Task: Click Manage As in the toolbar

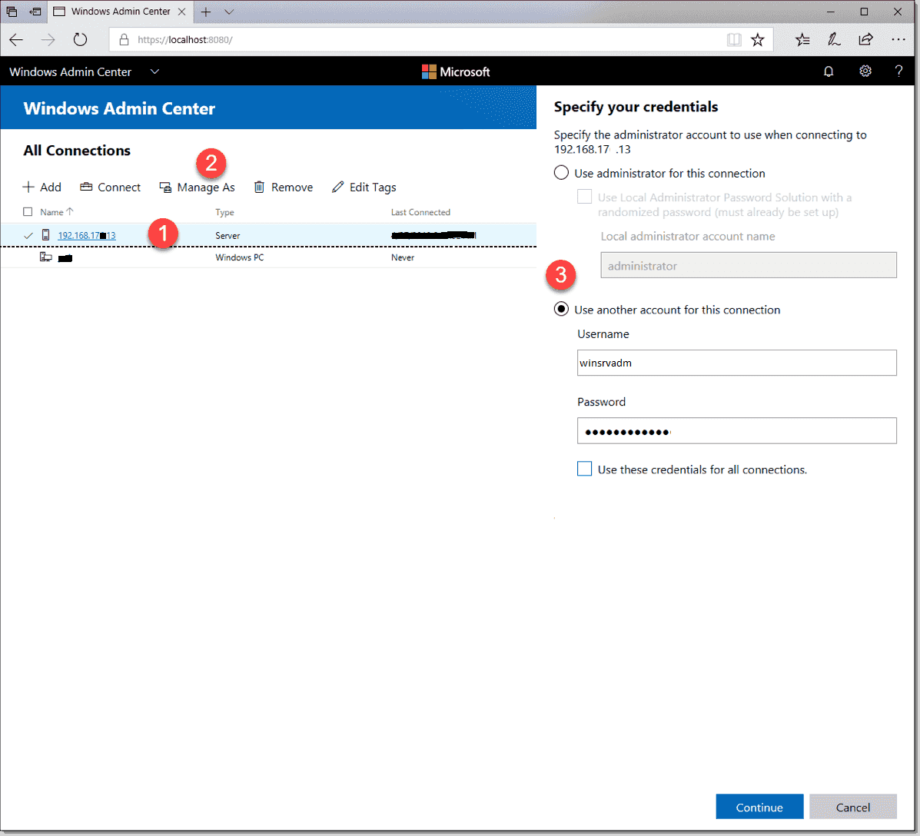Action: (x=197, y=187)
